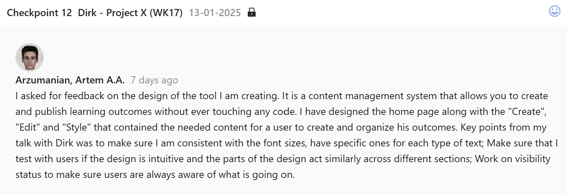This screenshot has width=567, height=194.
Task: Click 'Dirk - Project X (WK17)' heading text
Action: click(130, 13)
